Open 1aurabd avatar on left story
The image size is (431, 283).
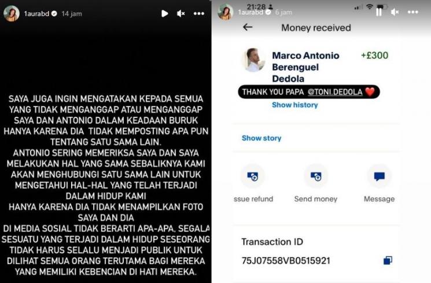[11, 13]
